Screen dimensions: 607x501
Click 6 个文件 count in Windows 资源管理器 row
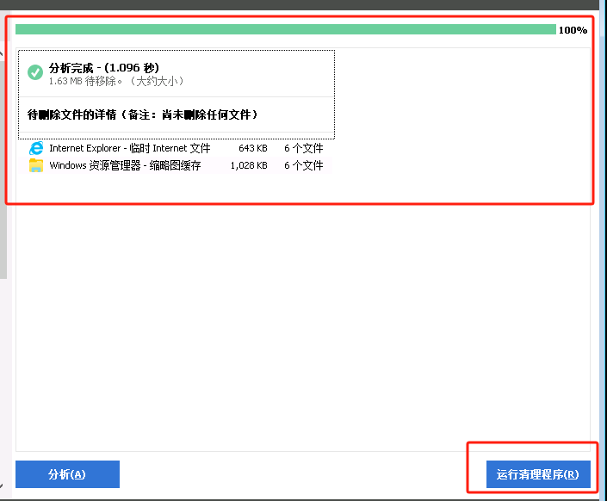point(303,165)
